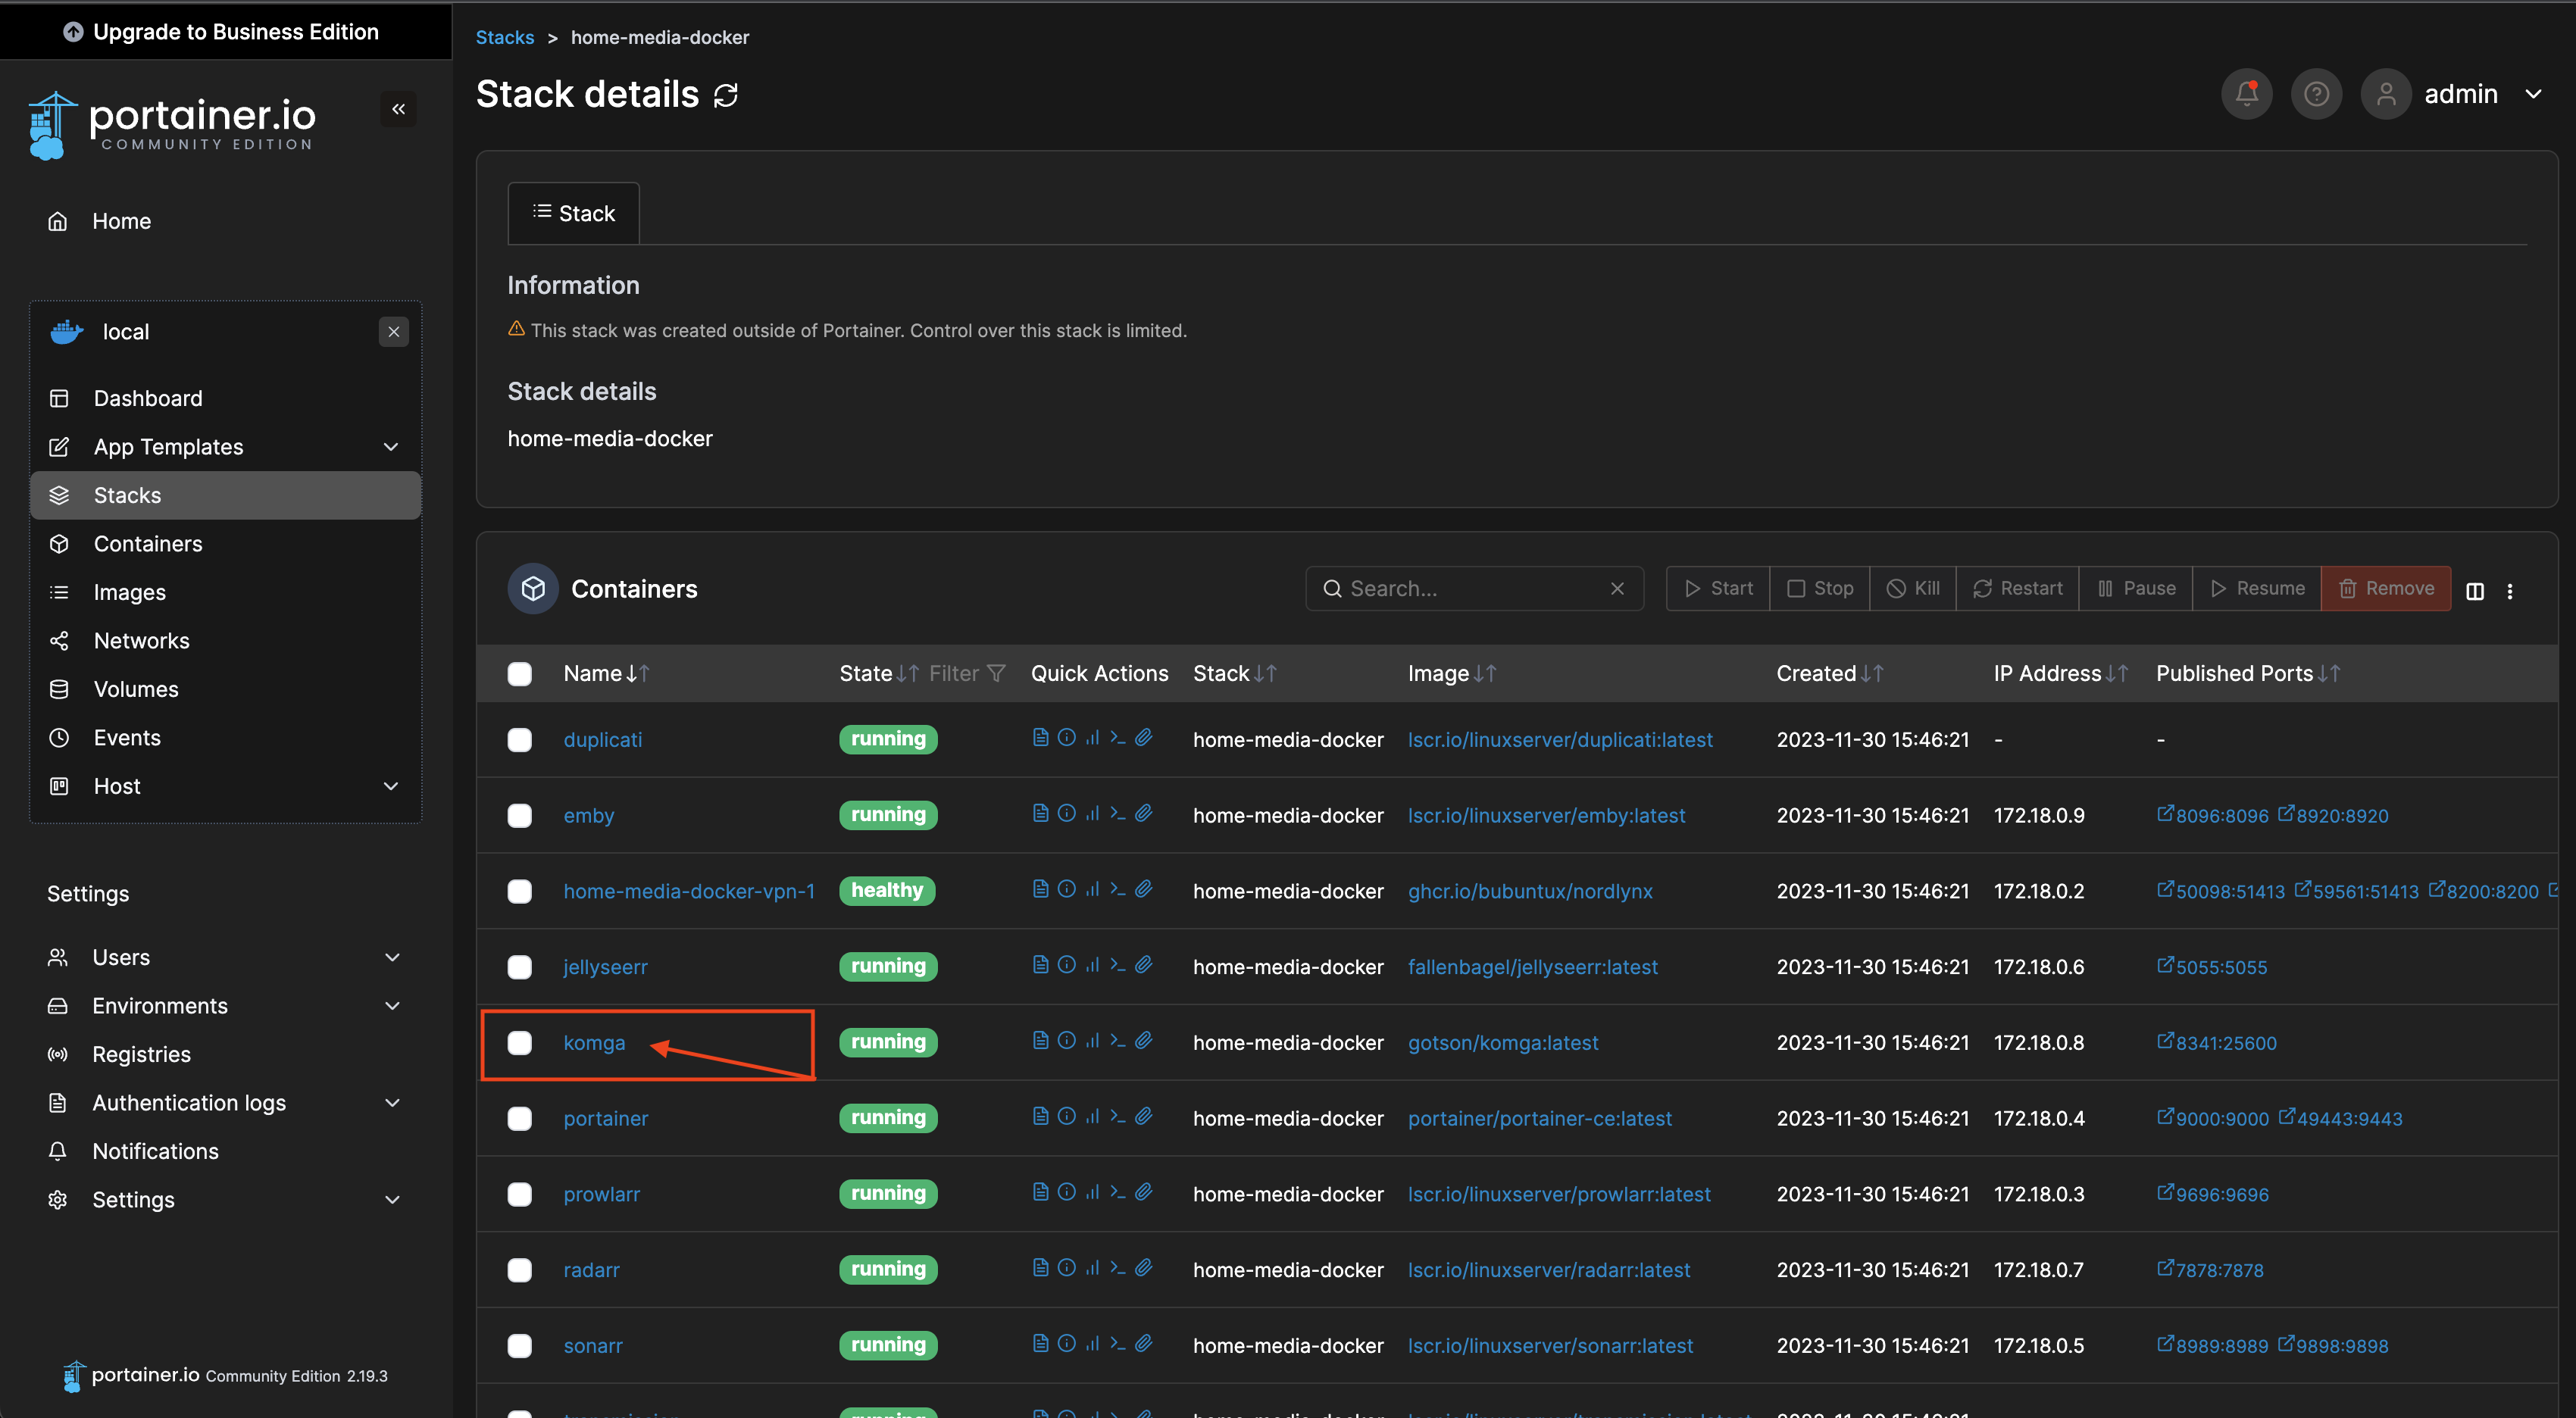
Task: Check the emby row checkbox
Action: 519,816
